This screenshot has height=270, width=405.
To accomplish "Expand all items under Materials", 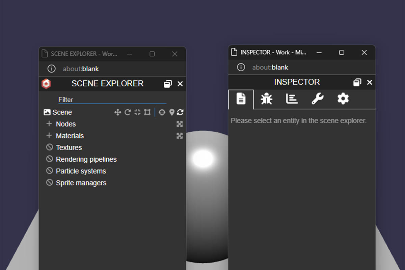I will pos(180,136).
